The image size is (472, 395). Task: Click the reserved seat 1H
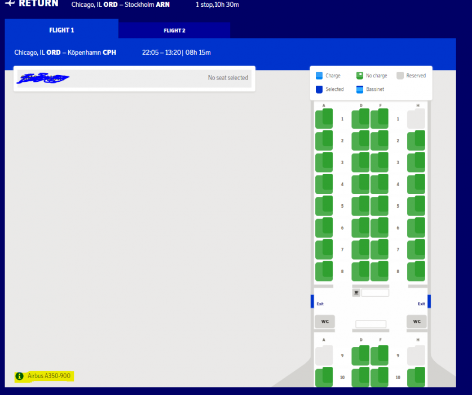click(416, 119)
